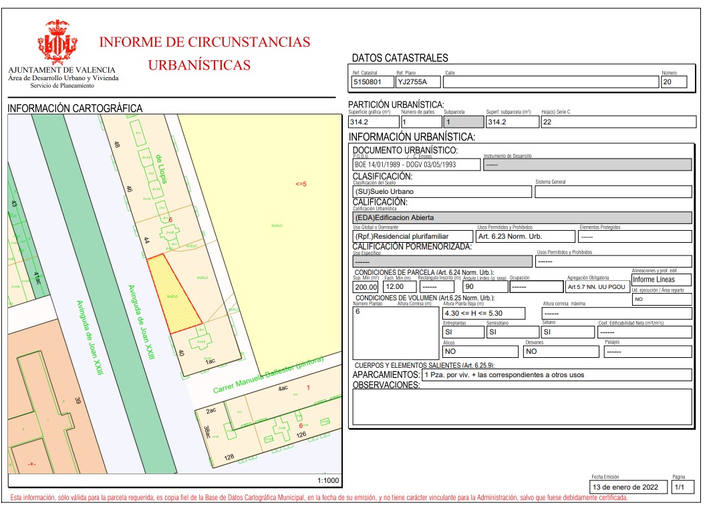Viewport: 715px width, 511px height.
Task: Select the Ref. Catastral field showing 5150801
Action: (x=373, y=82)
